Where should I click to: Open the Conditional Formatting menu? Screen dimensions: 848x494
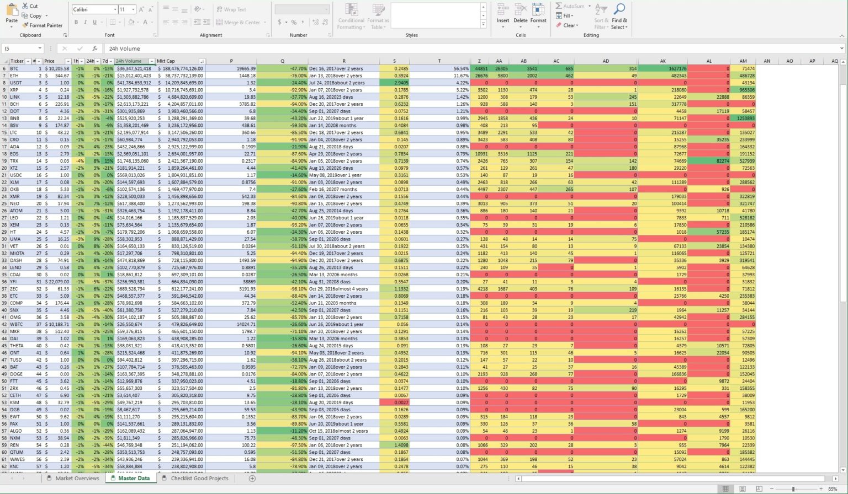(x=351, y=17)
